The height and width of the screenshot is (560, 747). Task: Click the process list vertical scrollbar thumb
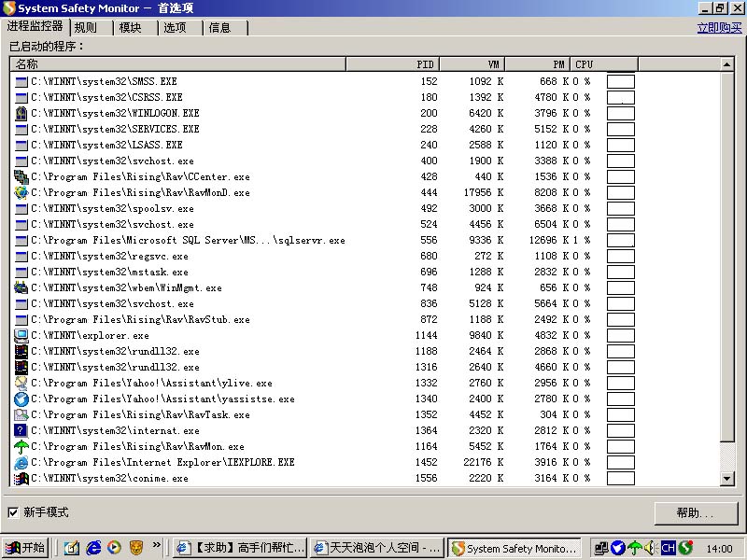727,258
